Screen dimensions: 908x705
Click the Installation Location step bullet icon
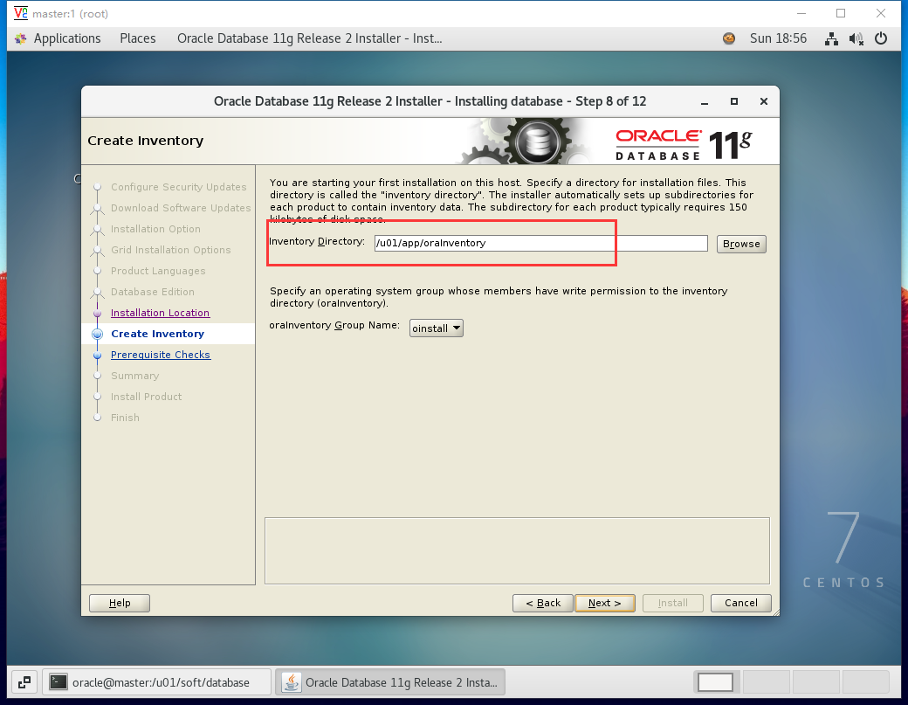(x=97, y=313)
